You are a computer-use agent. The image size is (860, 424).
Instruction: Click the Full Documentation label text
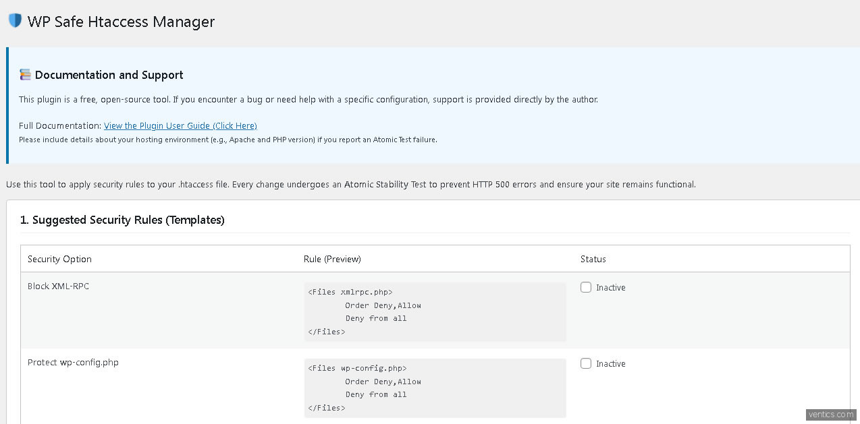pos(59,126)
